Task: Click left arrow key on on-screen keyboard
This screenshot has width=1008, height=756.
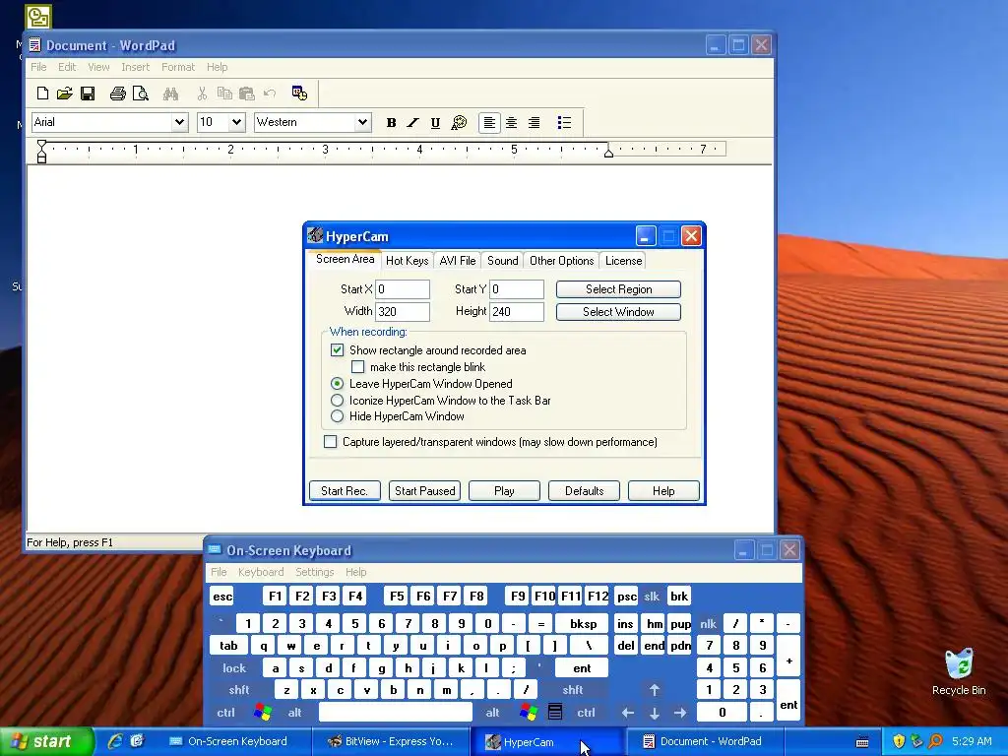Action: point(628,713)
